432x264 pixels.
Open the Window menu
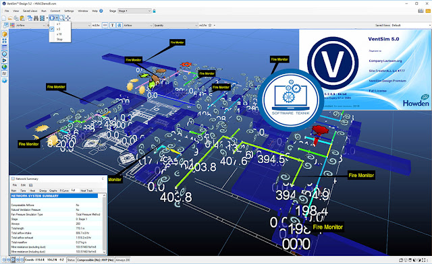point(82,11)
